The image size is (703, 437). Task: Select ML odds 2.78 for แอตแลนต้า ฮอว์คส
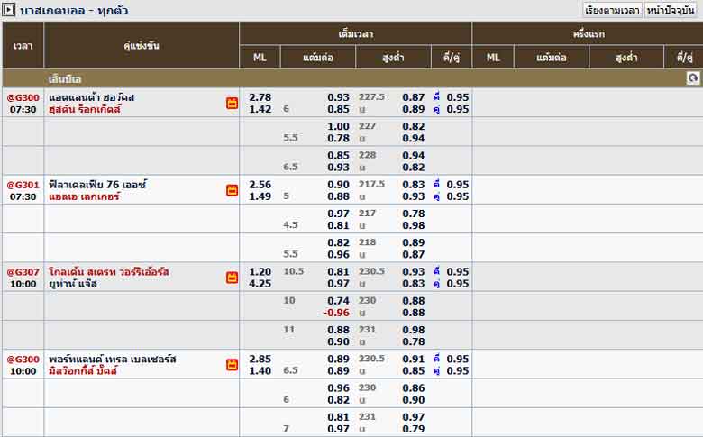pyautogui.click(x=260, y=97)
